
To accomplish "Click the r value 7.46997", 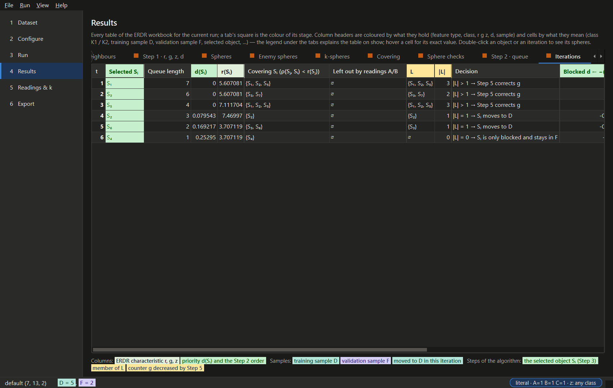I will tap(231, 116).
